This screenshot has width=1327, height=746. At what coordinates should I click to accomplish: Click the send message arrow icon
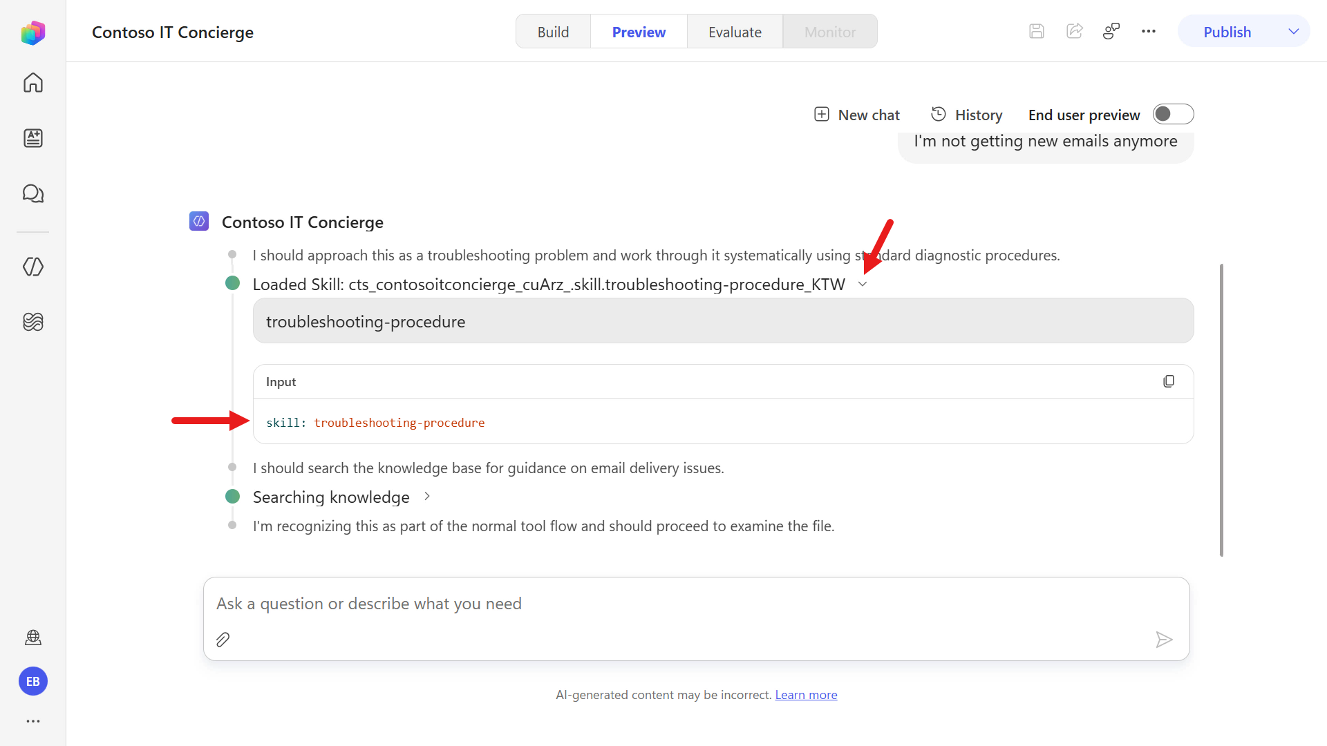[x=1164, y=640]
